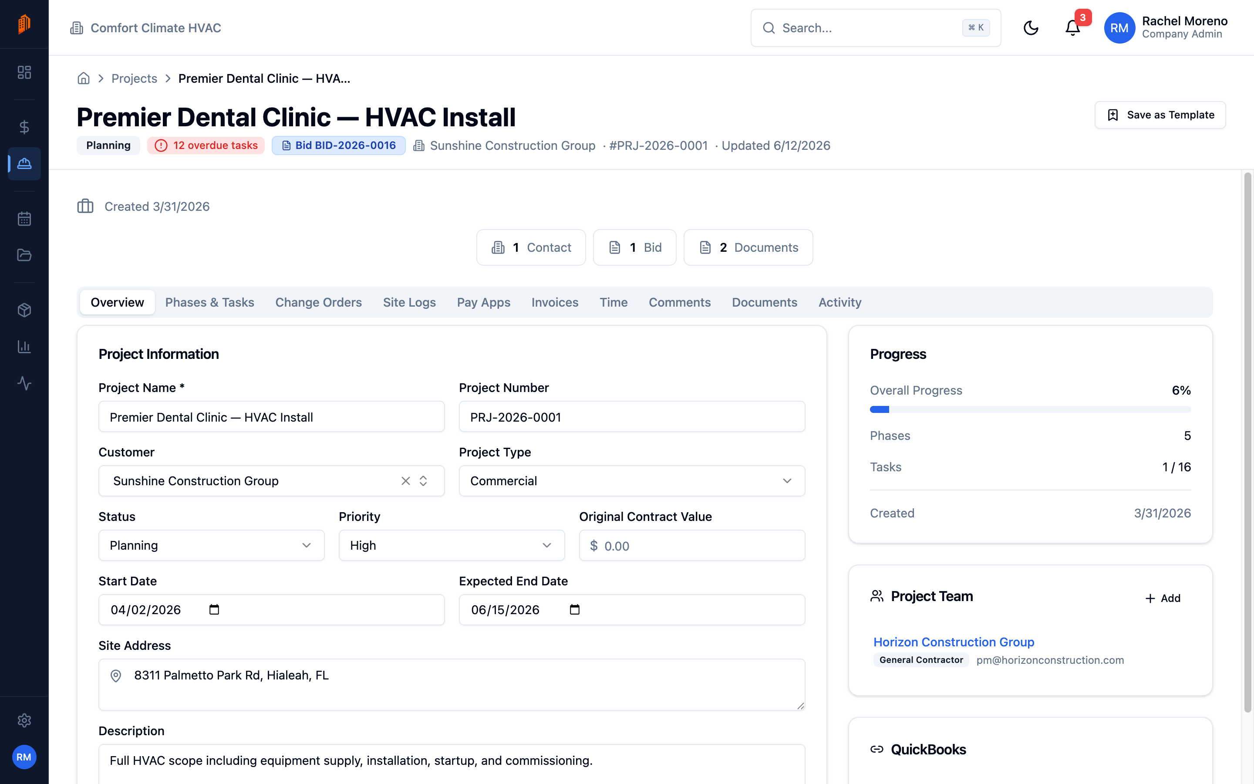This screenshot has width=1254, height=784.
Task: Open the Status Planning dropdown
Action: pyautogui.click(x=212, y=545)
